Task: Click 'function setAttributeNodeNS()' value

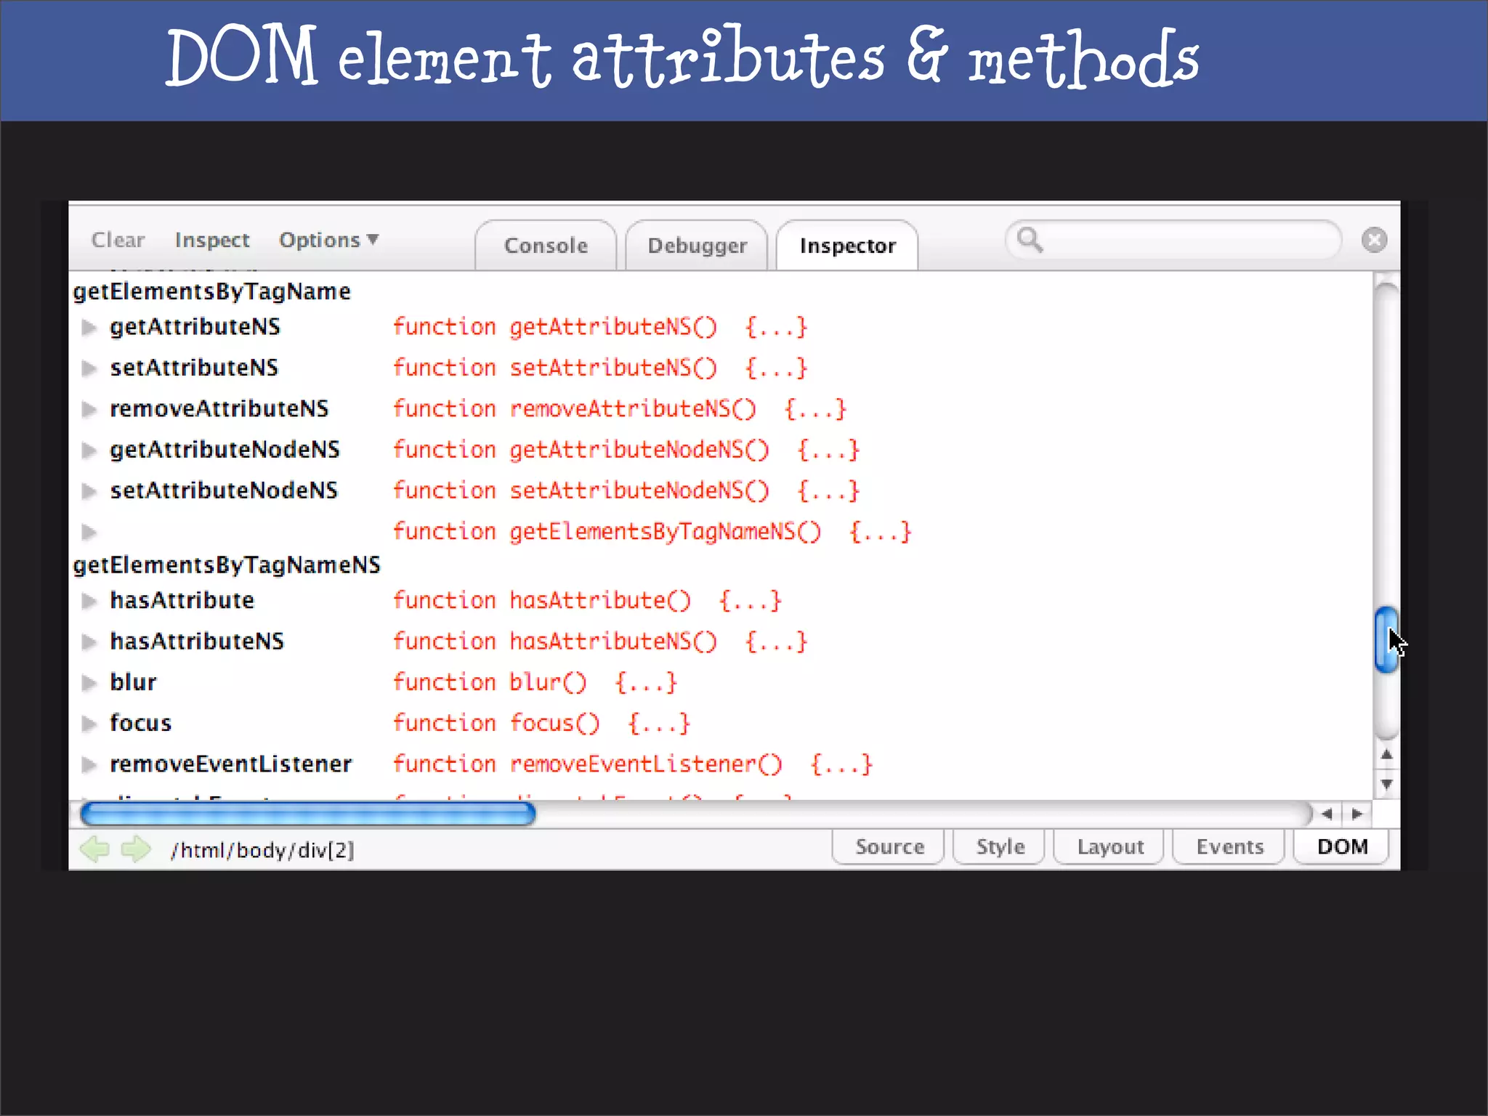Action: [x=626, y=491]
